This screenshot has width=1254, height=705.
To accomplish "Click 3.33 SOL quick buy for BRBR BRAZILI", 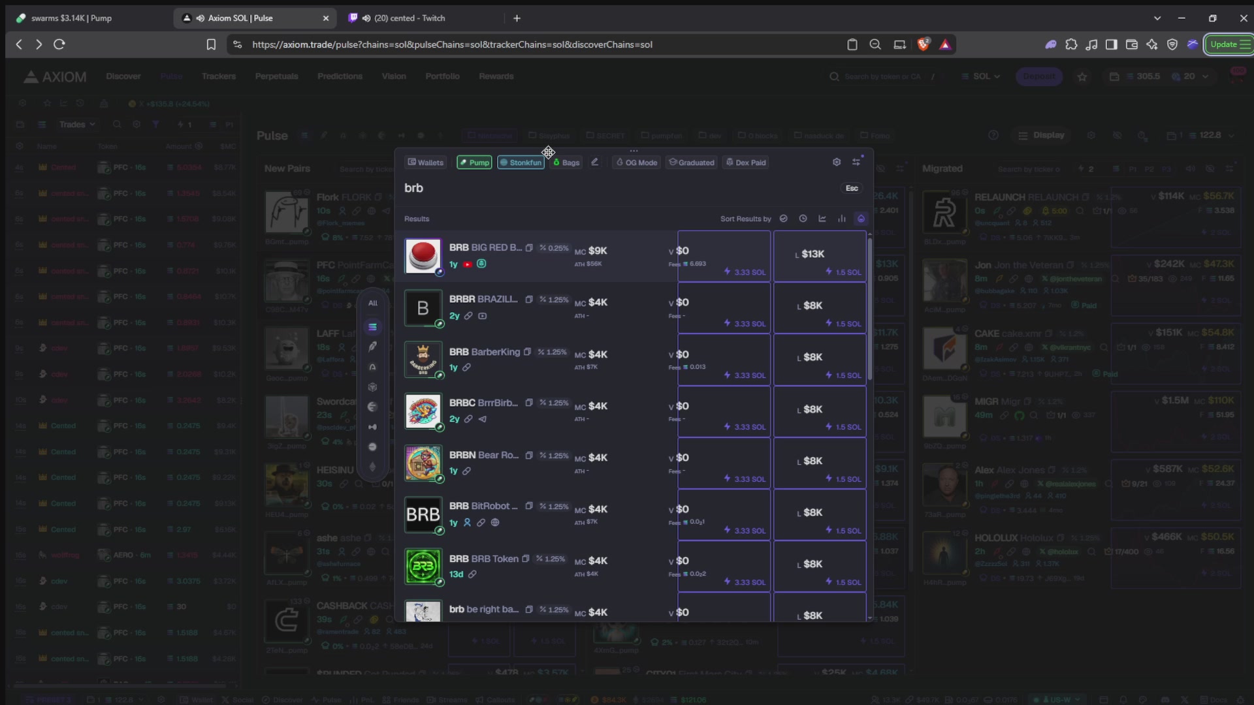I will (724, 308).
